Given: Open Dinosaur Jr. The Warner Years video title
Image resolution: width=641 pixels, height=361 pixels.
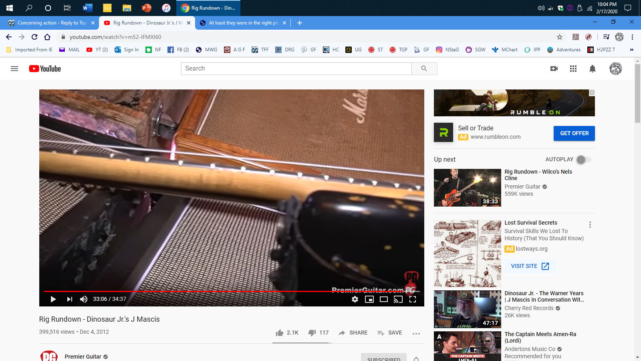Looking at the screenshot, I should coord(544,296).
